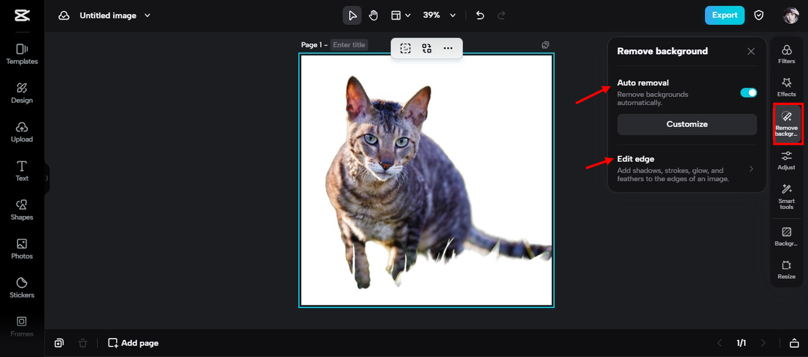The image size is (808, 357).
Task: Open the Smart tools panel
Action: click(x=787, y=196)
